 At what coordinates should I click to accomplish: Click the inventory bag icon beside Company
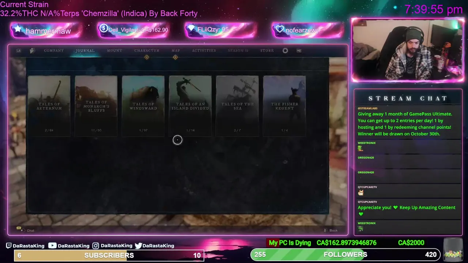tap(32, 51)
